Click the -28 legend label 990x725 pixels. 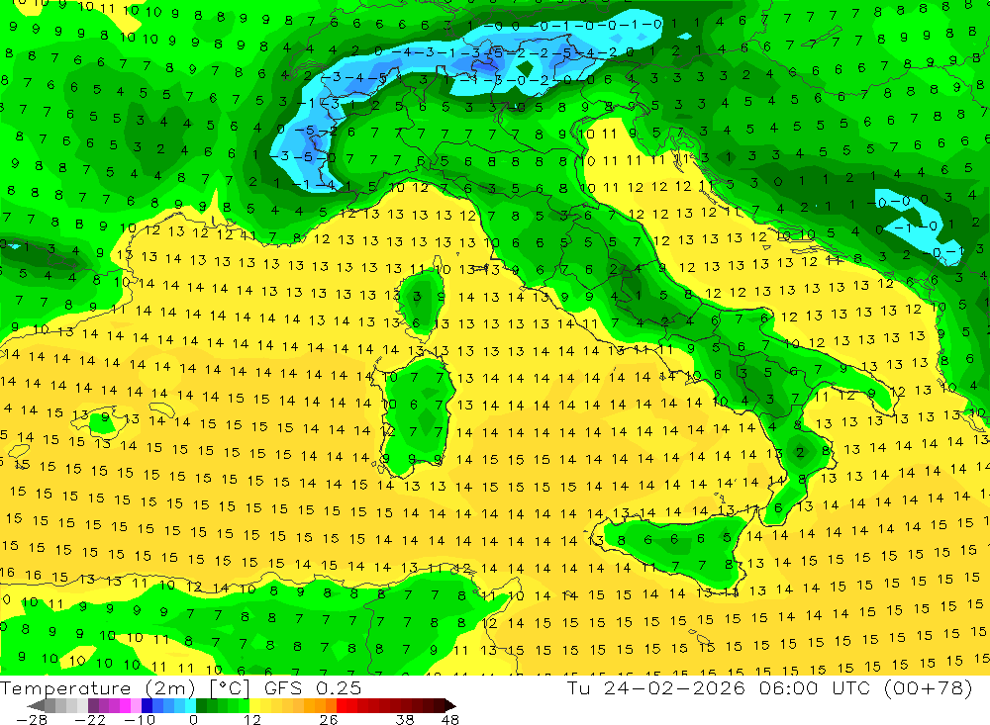point(32,719)
